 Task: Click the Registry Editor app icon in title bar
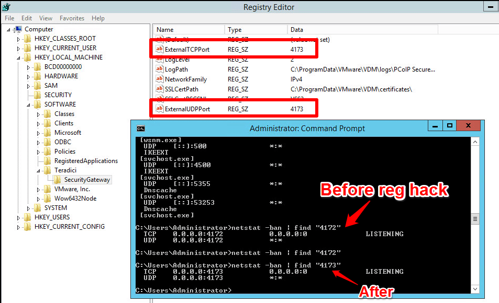[6, 7]
